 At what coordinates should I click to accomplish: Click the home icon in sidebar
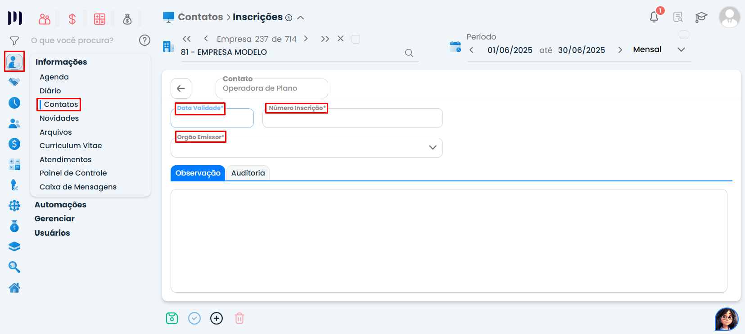(x=14, y=288)
